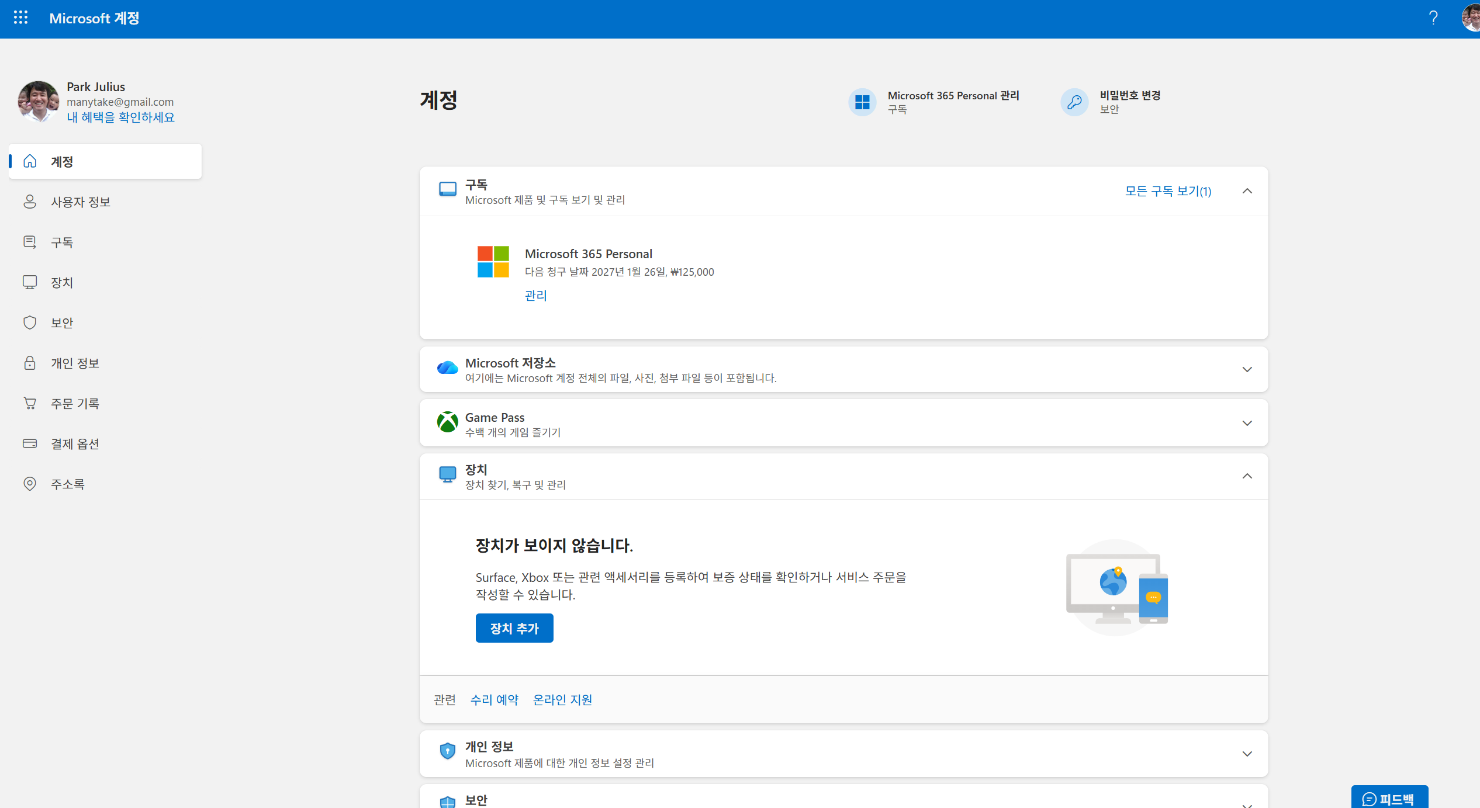Collapse the 장치 card
The image size is (1480, 808).
coord(1247,476)
